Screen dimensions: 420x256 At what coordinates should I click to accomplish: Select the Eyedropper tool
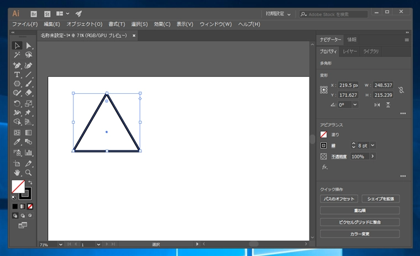click(x=17, y=142)
